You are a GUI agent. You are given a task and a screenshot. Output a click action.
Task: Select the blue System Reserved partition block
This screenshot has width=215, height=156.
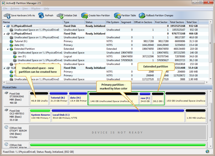point(40,117)
